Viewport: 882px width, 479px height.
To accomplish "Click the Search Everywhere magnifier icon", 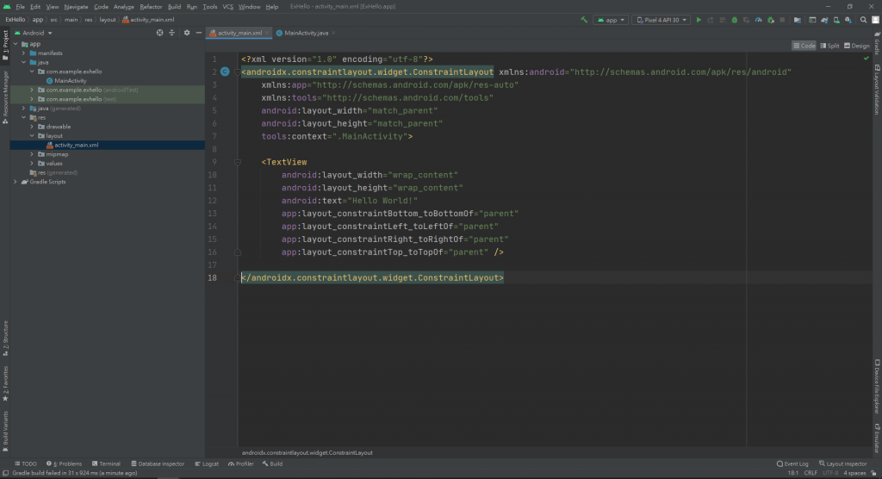I will point(863,20).
